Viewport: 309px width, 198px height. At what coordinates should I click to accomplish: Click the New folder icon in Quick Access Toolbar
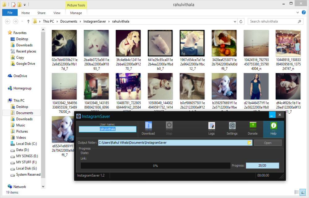(x=19, y=5)
